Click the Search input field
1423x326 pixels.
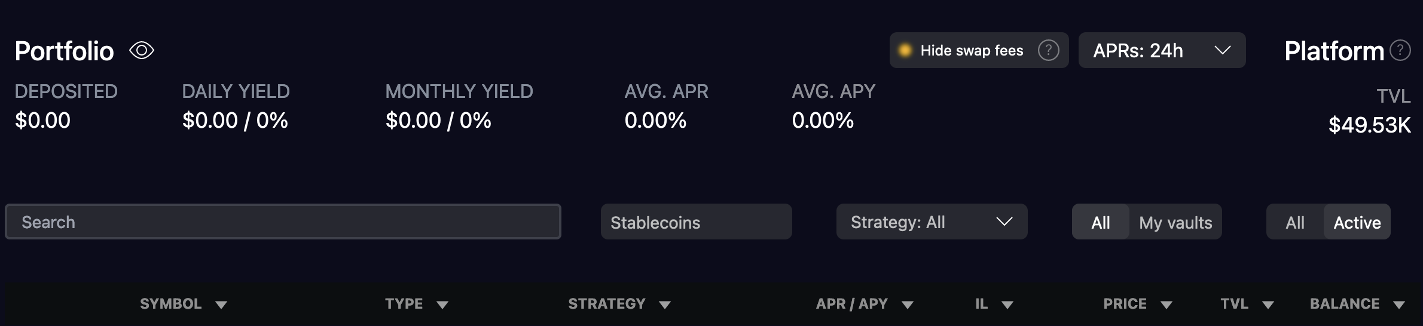[x=283, y=222]
